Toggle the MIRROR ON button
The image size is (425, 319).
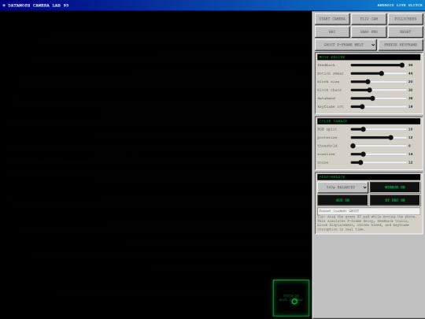(395, 187)
